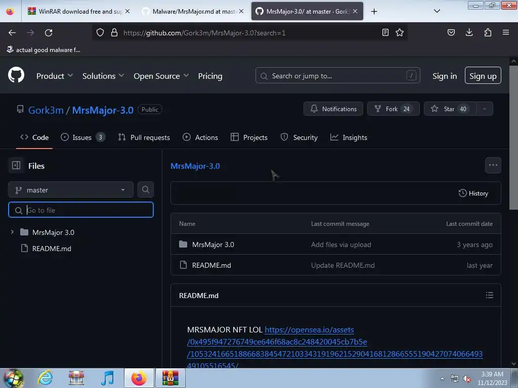Open MrsMajor-3.0 repository name link
This screenshot has width=518, height=388.
[x=103, y=110]
